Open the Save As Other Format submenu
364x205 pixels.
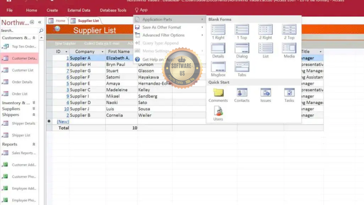(170, 28)
